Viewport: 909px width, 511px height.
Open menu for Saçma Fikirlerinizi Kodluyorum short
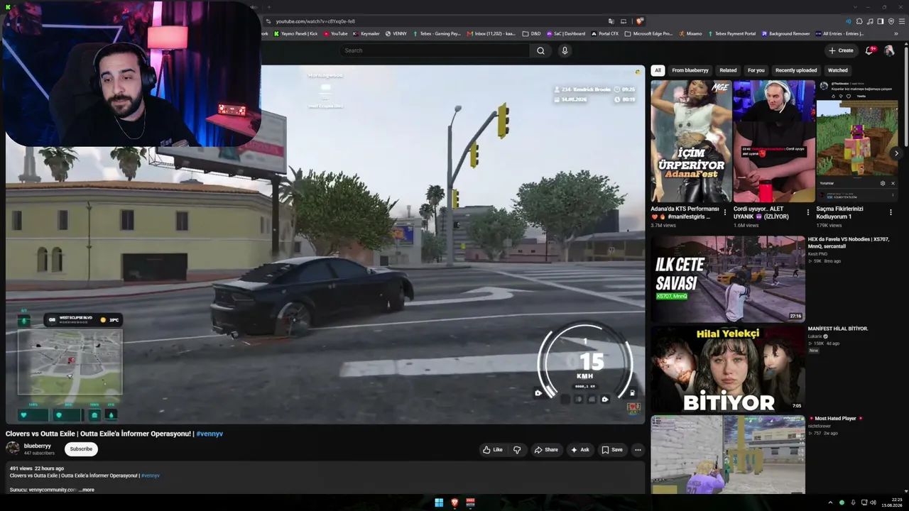pyautogui.click(x=891, y=212)
